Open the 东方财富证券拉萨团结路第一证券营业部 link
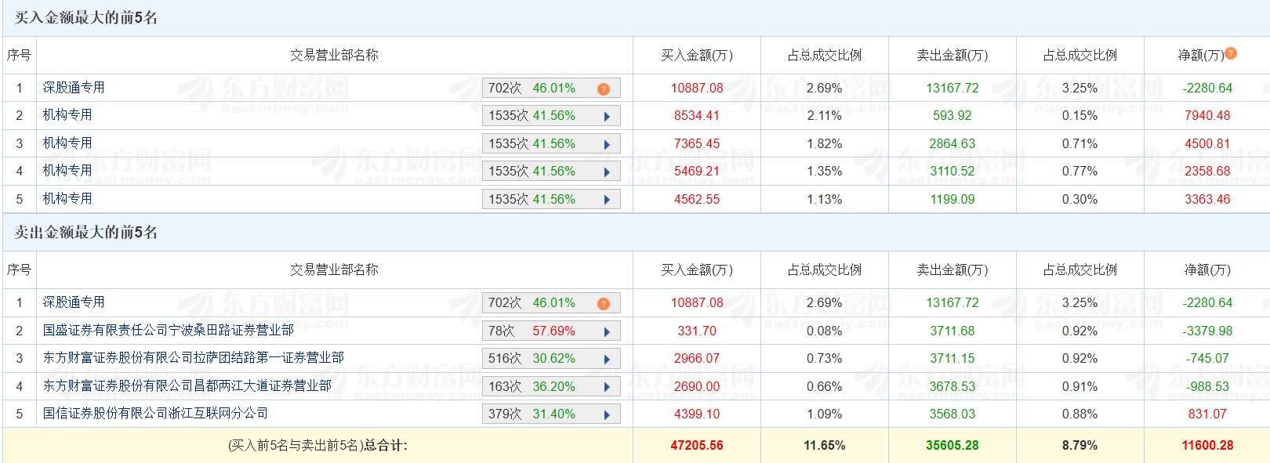 click(193, 358)
